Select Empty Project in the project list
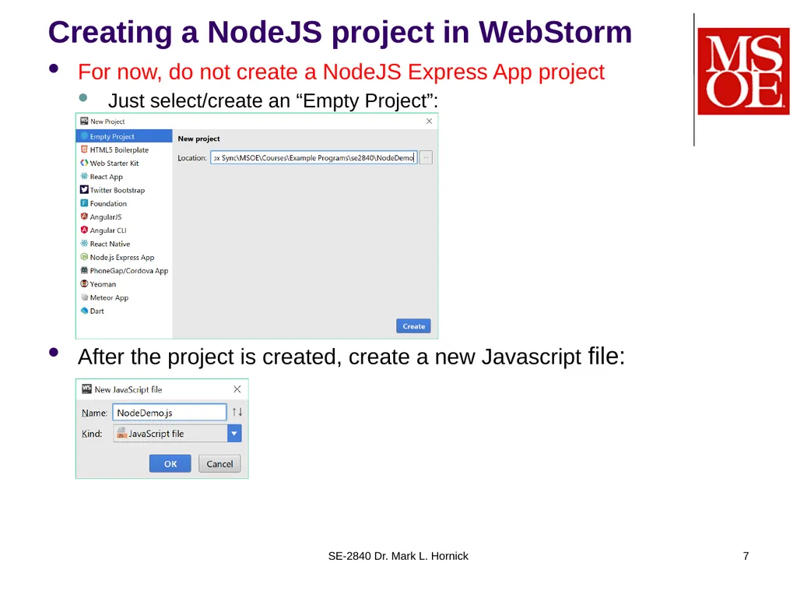797x598 pixels. point(124,136)
